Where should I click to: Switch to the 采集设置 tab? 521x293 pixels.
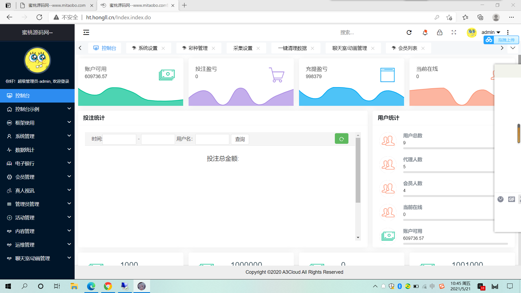pyautogui.click(x=243, y=48)
